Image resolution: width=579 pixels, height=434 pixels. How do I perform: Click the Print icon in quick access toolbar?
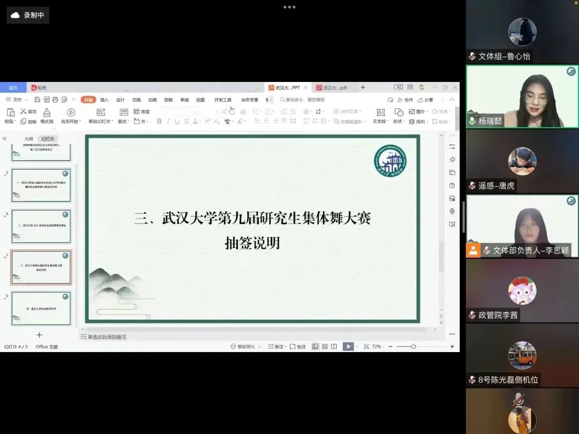[x=55, y=100]
